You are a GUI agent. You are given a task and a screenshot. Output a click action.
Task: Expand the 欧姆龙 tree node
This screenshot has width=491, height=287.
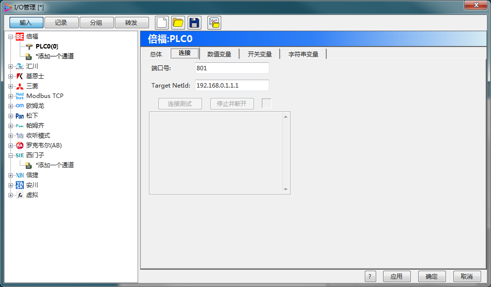point(11,106)
